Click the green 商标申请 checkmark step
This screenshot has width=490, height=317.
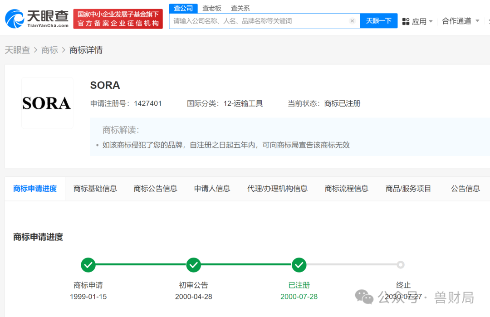(x=88, y=265)
